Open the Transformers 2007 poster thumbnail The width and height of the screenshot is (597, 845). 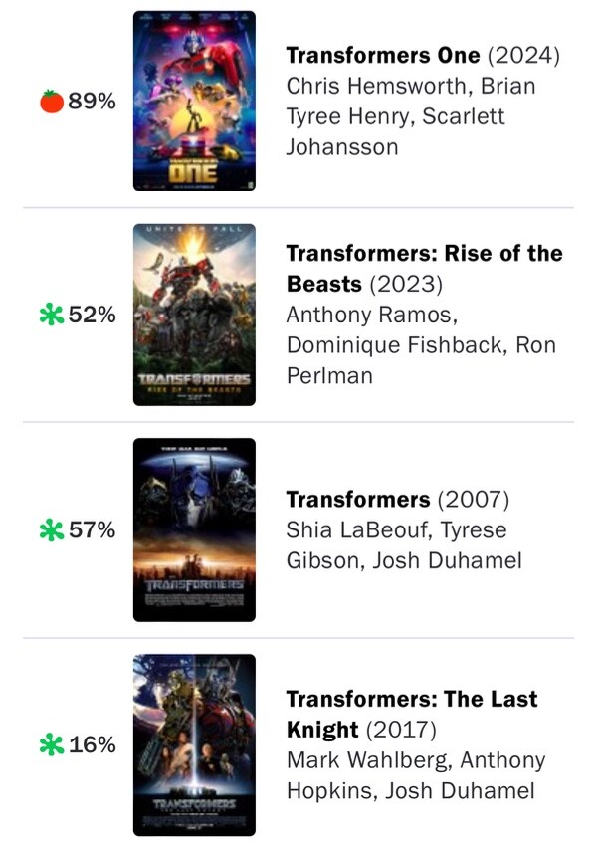point(194,529)
